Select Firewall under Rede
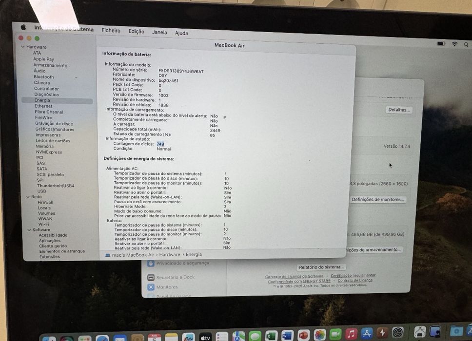The height and width of the screenshot is (341, 472). (45, 202)
